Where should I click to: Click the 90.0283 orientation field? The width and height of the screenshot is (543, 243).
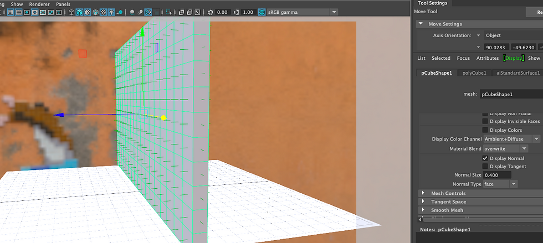click(x=497, y=48)
